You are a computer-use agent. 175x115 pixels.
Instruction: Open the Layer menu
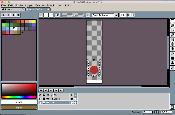click(29, 6)
